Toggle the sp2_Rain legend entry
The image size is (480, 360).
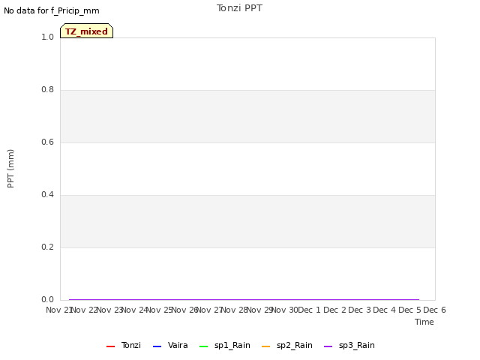pos(287,345)
